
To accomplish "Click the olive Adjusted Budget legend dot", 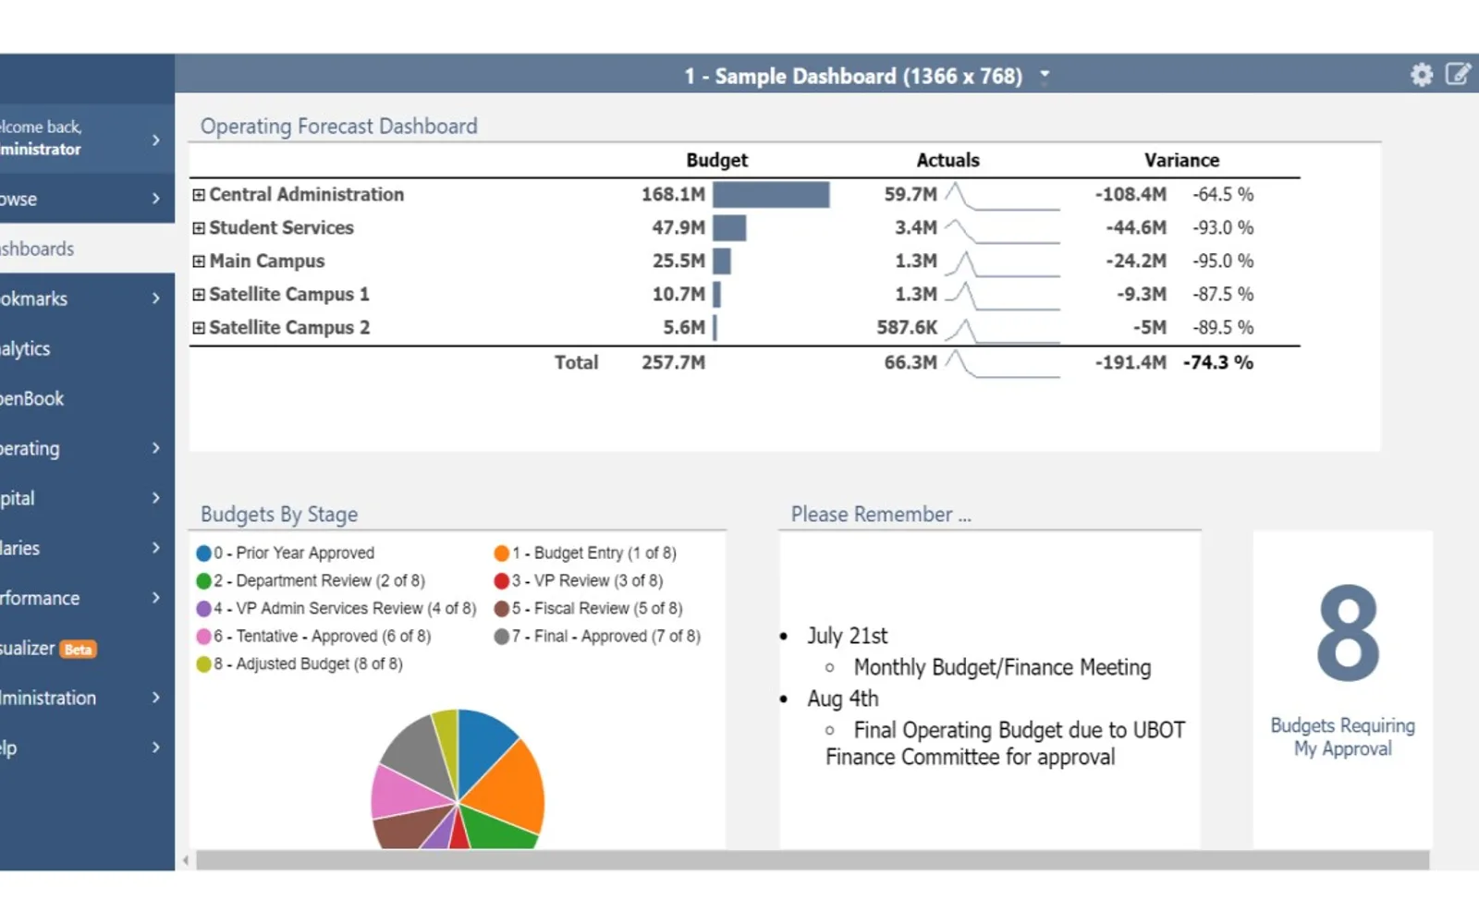I will (204, 664).
